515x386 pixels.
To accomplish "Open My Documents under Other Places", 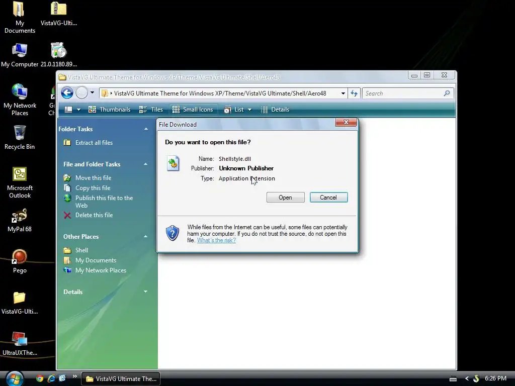I will 96,260.
